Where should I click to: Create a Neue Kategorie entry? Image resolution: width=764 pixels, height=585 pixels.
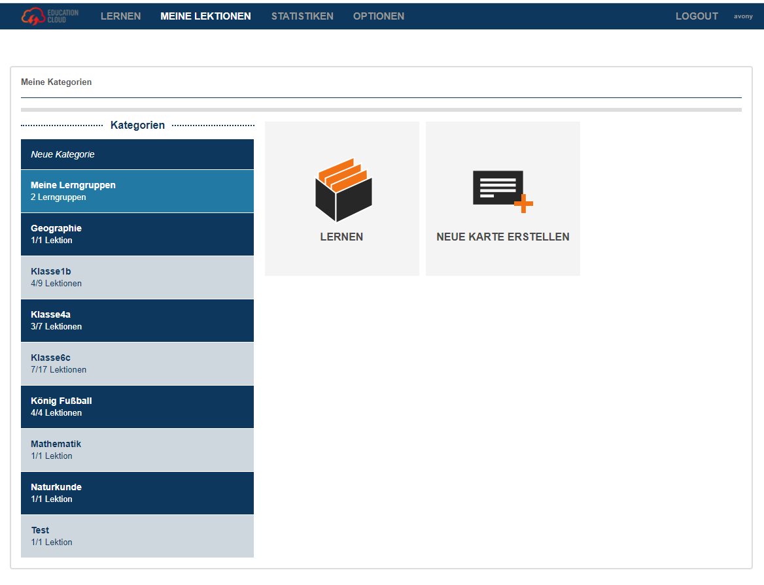pyautogui.click(x=137, y=154)
